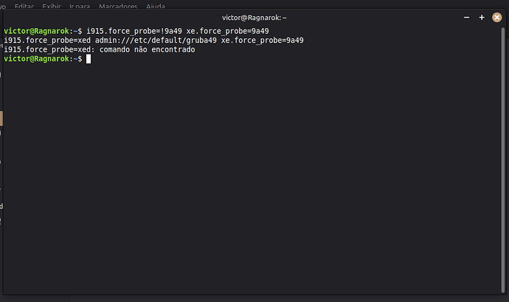Click xe.force_probe=9a49 ending the first command line
This screenshot has height=302, width=509.
click(227, 31)
